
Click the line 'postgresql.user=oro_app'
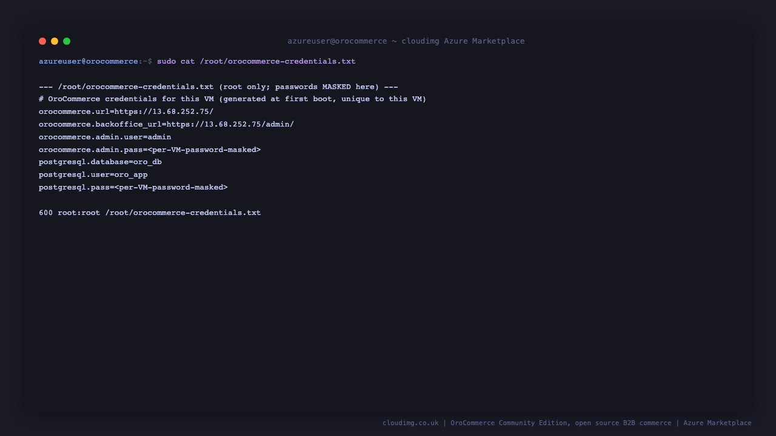click(x=93, y=175)
